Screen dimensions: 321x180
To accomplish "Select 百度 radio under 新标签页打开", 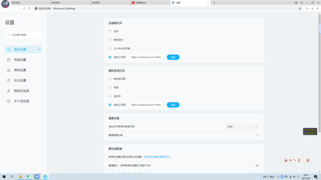I will click(x=110, y=87).
